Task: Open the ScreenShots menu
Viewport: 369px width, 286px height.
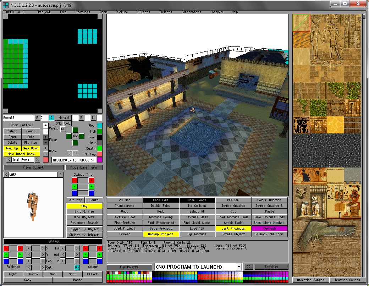Action: click(191, 12)
